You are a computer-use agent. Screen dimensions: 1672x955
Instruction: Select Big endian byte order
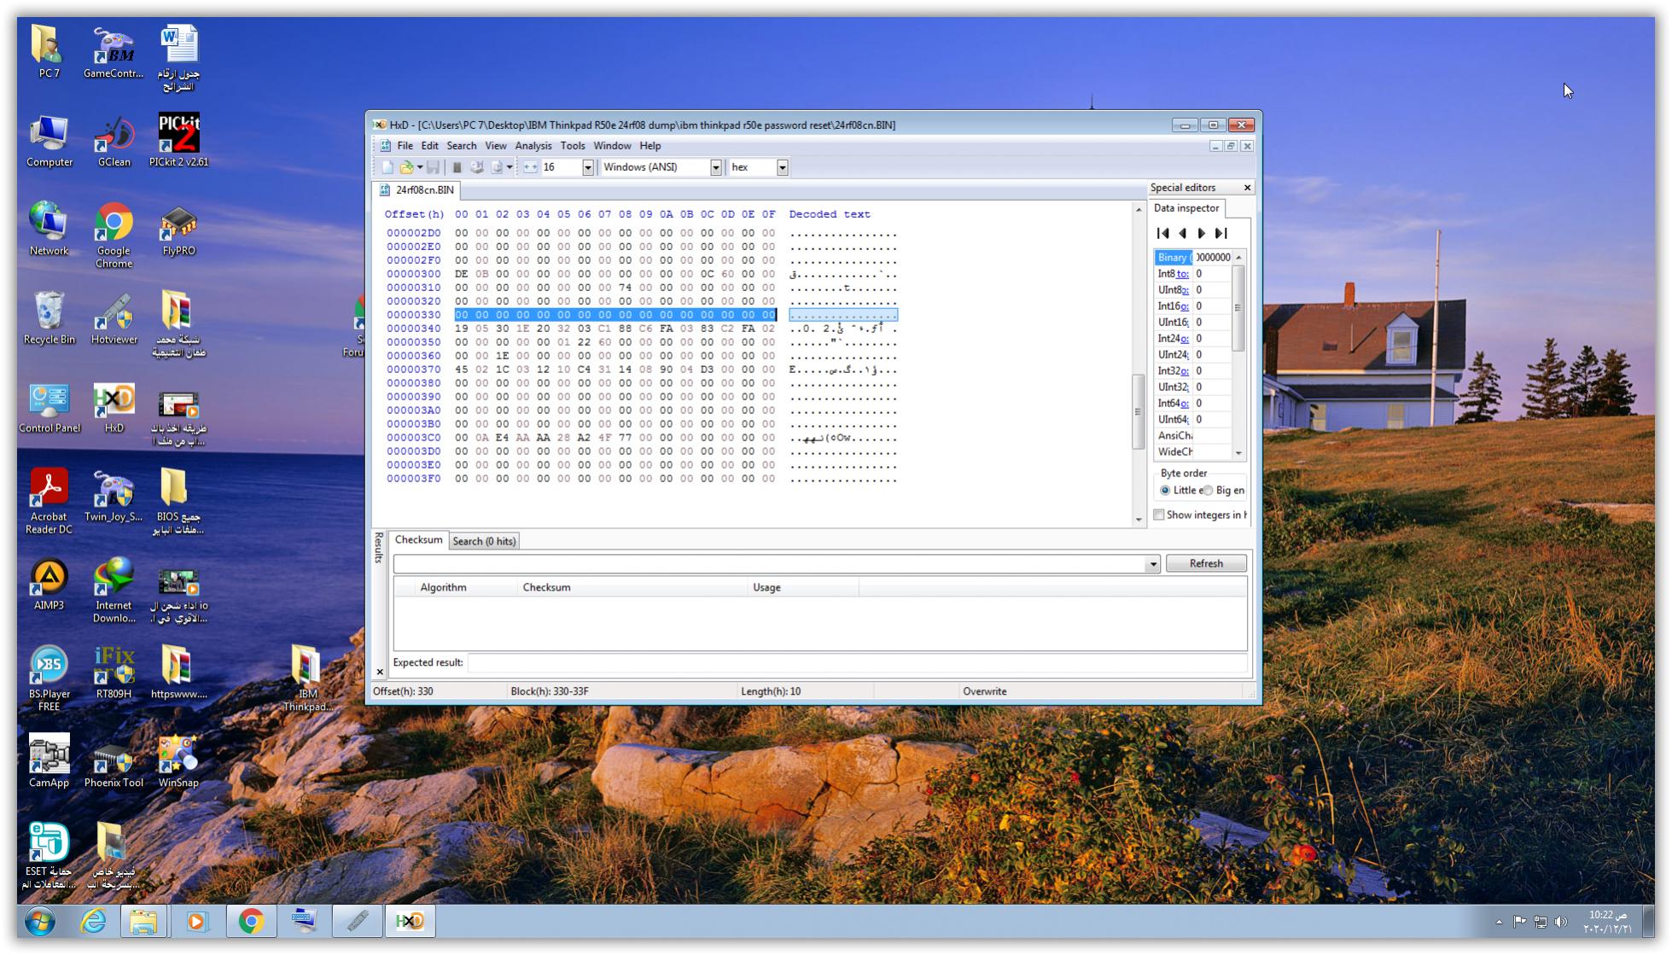coord(1208,491)
